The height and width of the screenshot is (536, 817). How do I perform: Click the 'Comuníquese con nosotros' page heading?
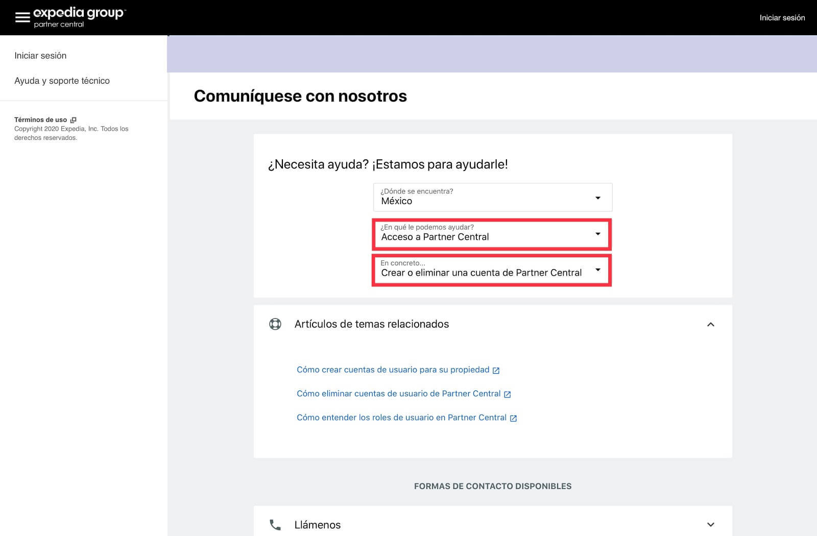(x=300, y=96)
